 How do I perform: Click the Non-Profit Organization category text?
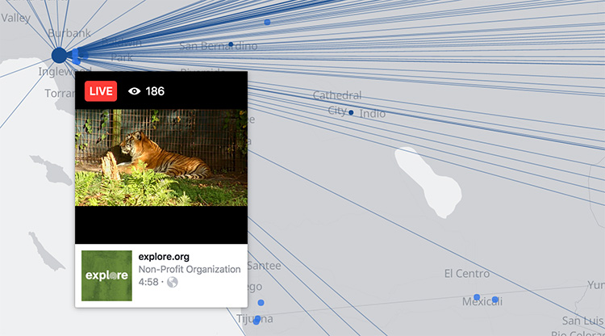190,270
